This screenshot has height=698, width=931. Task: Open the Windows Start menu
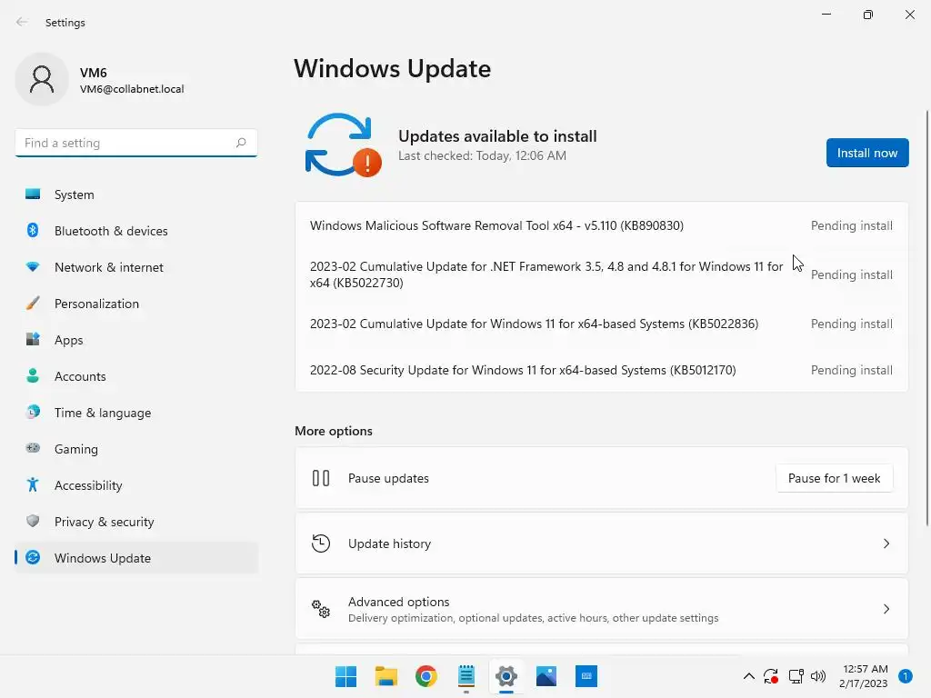pos(345,676)
